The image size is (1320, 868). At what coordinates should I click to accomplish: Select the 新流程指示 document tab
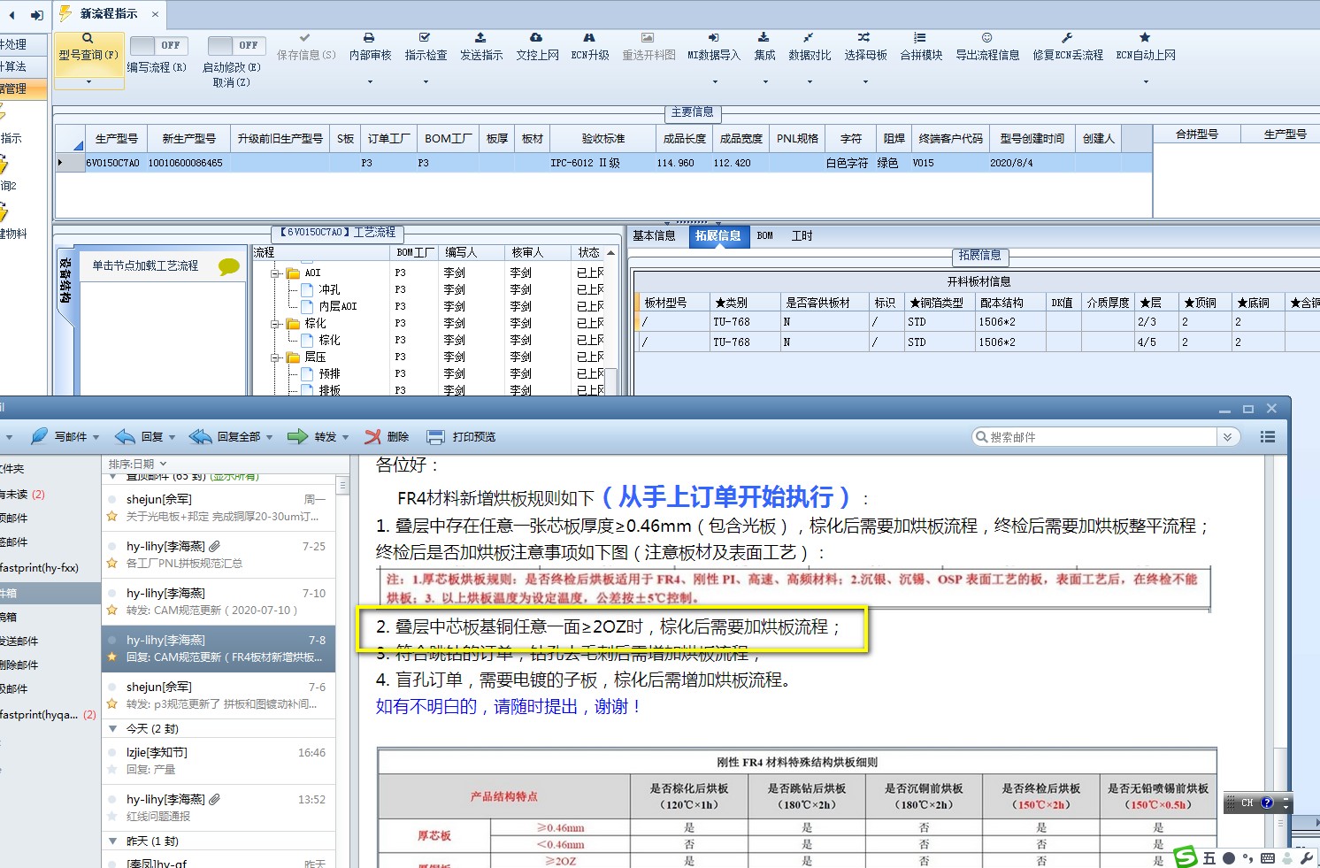click(108, 14)
